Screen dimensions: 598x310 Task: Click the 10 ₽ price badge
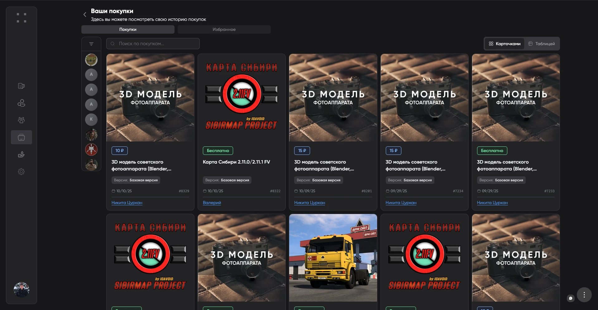pyautogui.click(x=120, y=150)
